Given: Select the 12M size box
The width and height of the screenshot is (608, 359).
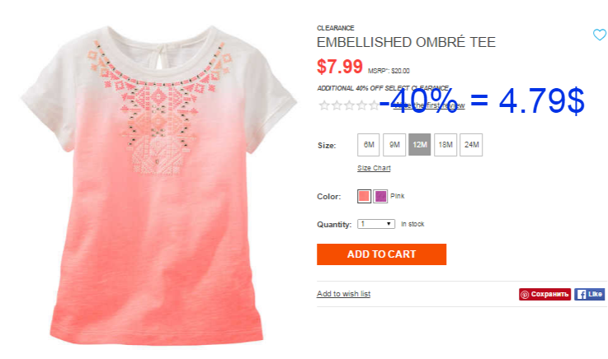Looking at the screenshot, I should pos(420,145).
